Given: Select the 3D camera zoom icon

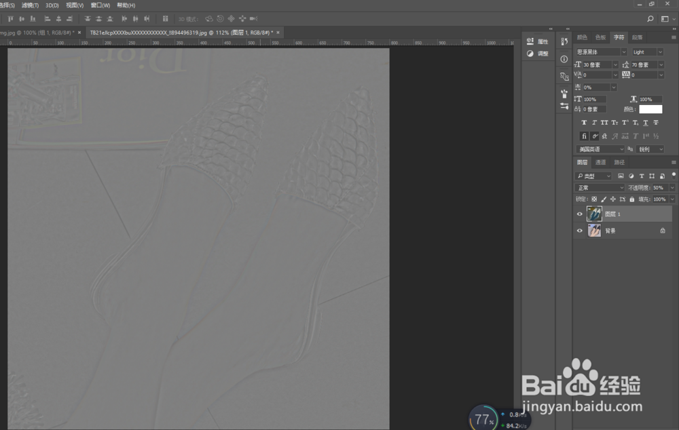Looking at the screenshot, I should (x=254, y=18).
